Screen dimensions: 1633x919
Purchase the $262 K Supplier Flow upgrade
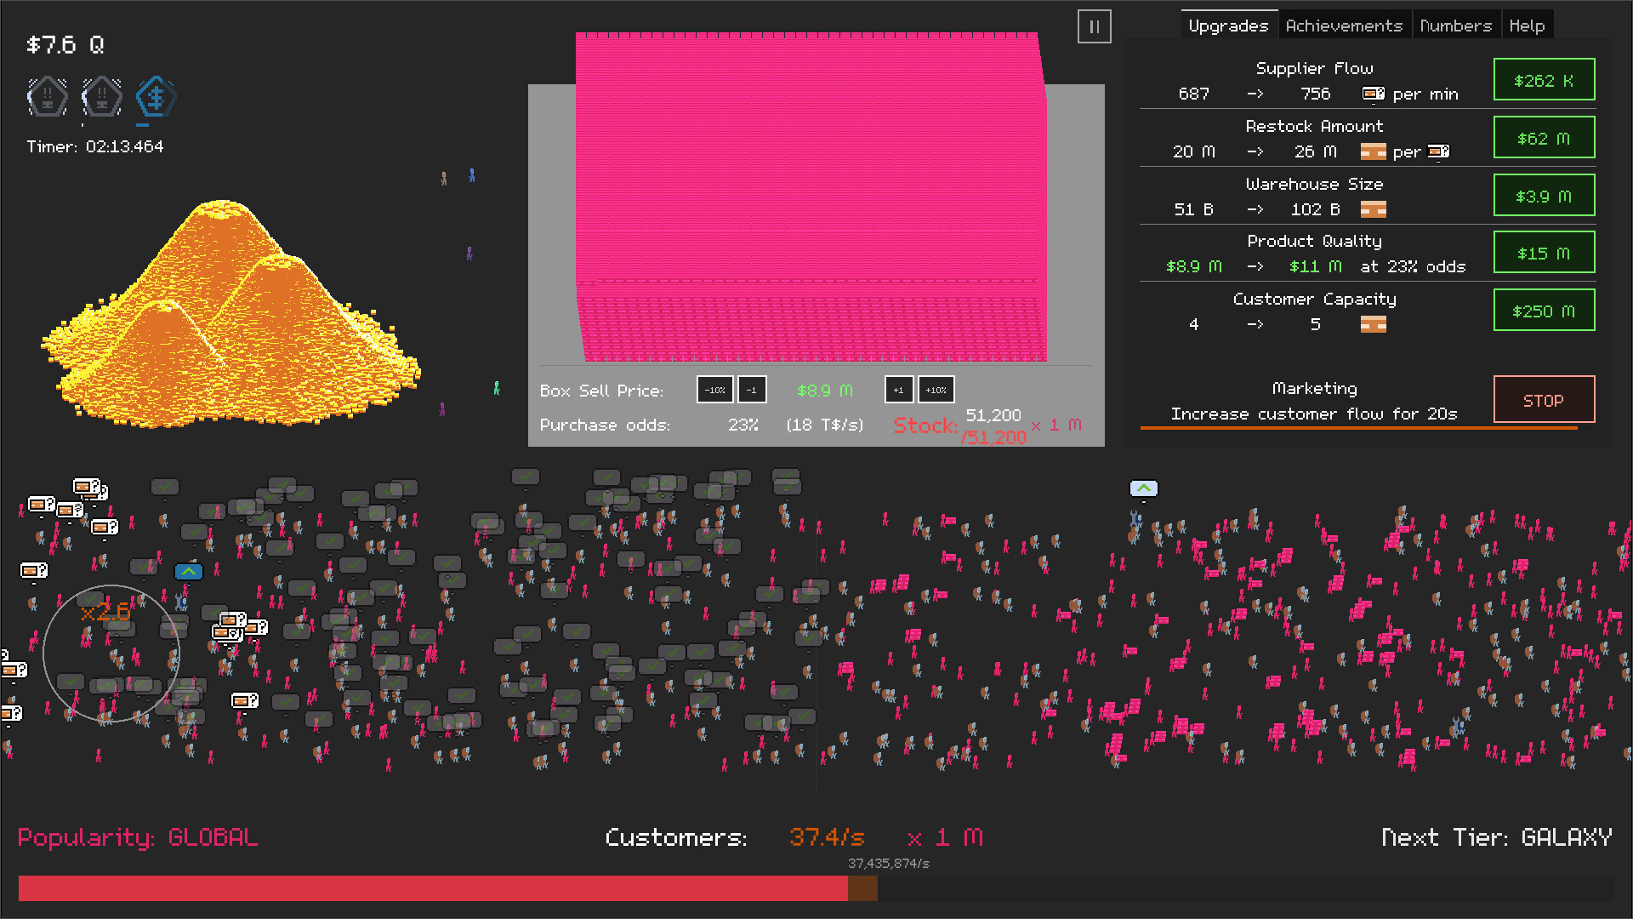pyautogui.click(x=1544, y=79)
